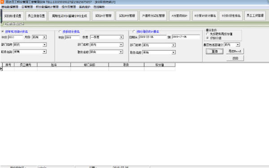Screen dimensions: 269x168
Task: Click the year field in year-month section
Action: [x=15, y=37]
